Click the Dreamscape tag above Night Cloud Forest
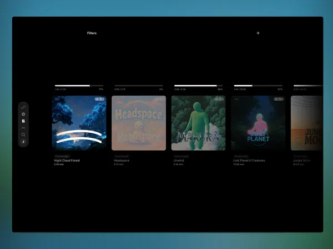This screenshot has height=249, width=333. 62,156
